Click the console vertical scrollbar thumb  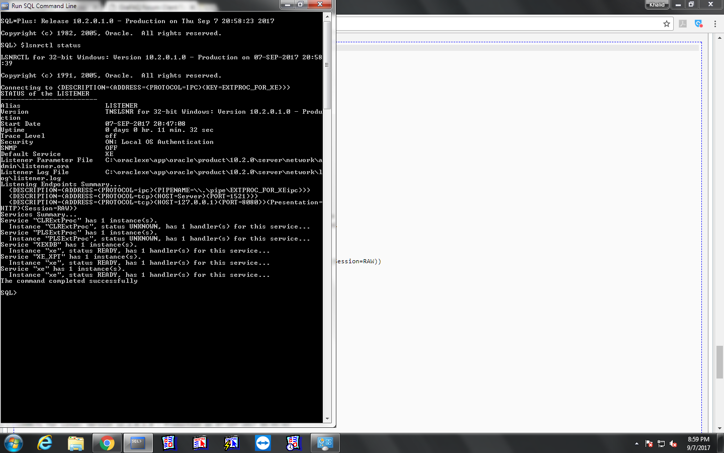[327, 65]
